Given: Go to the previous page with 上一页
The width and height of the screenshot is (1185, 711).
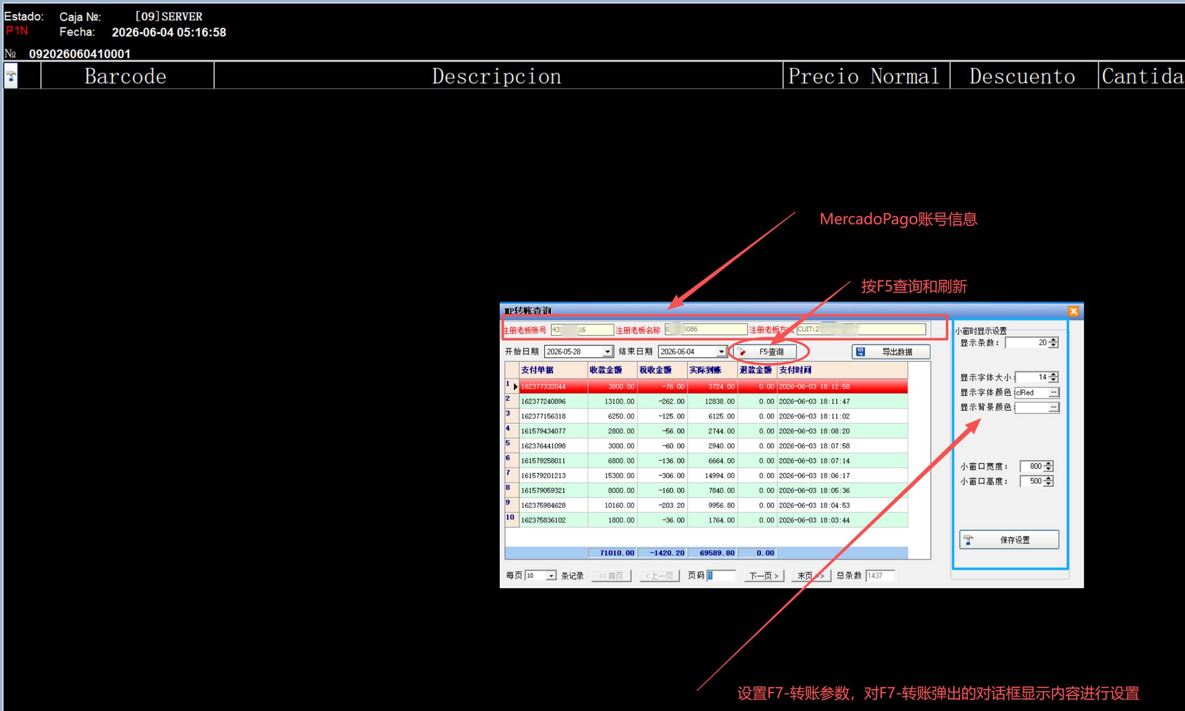Looking at the screenshot, I should click(659, 575).
